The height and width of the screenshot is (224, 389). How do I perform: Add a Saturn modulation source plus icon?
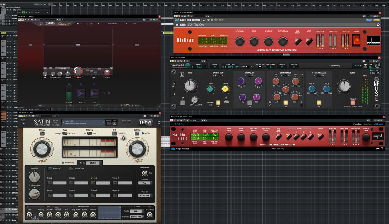[x=104, y=93]
